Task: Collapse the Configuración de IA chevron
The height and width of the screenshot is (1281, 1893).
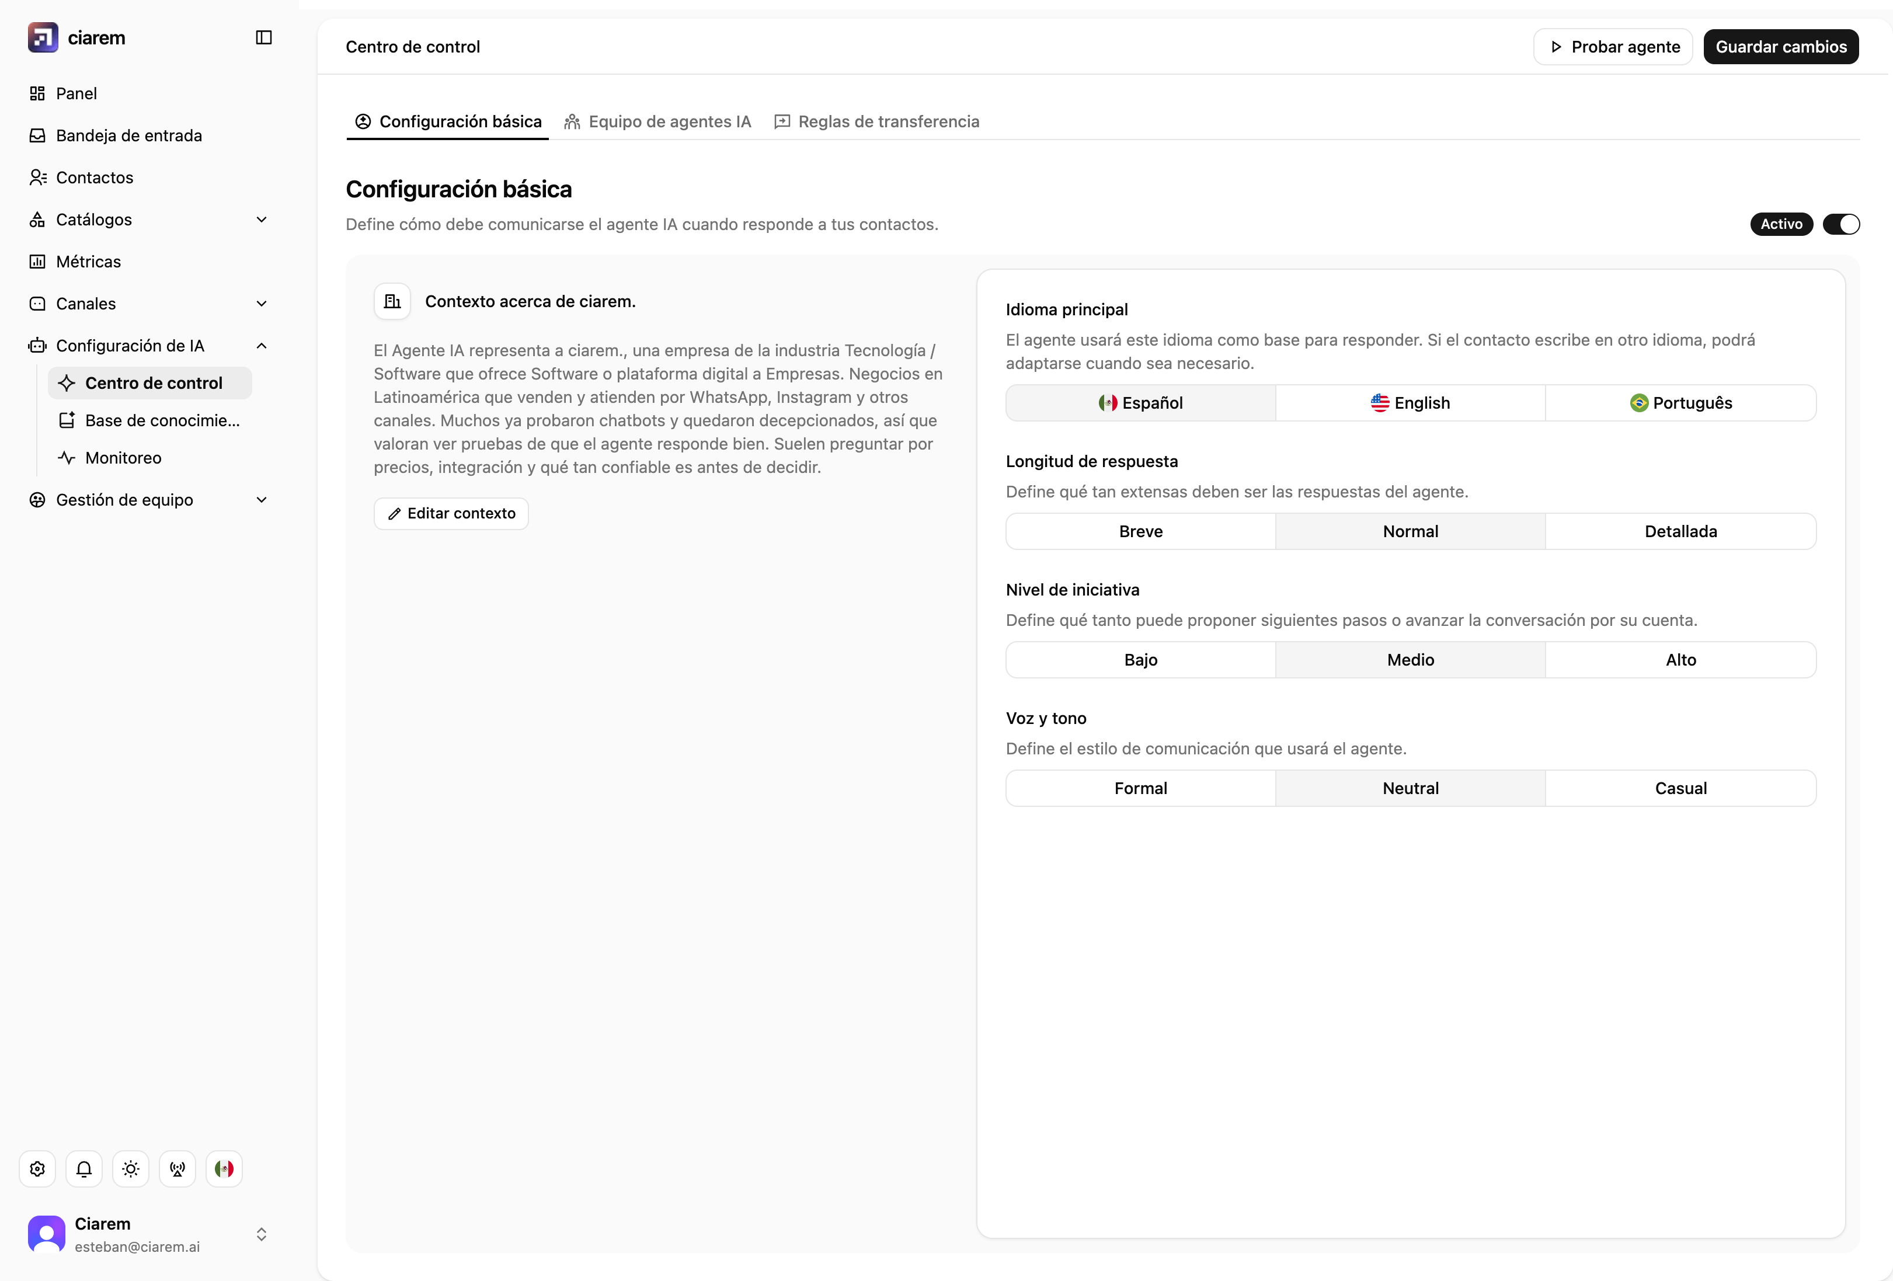Action: coord(262,346)
